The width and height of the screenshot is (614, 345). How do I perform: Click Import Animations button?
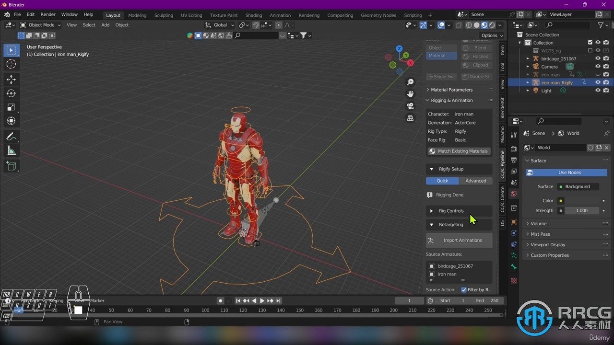click(459, 240)
